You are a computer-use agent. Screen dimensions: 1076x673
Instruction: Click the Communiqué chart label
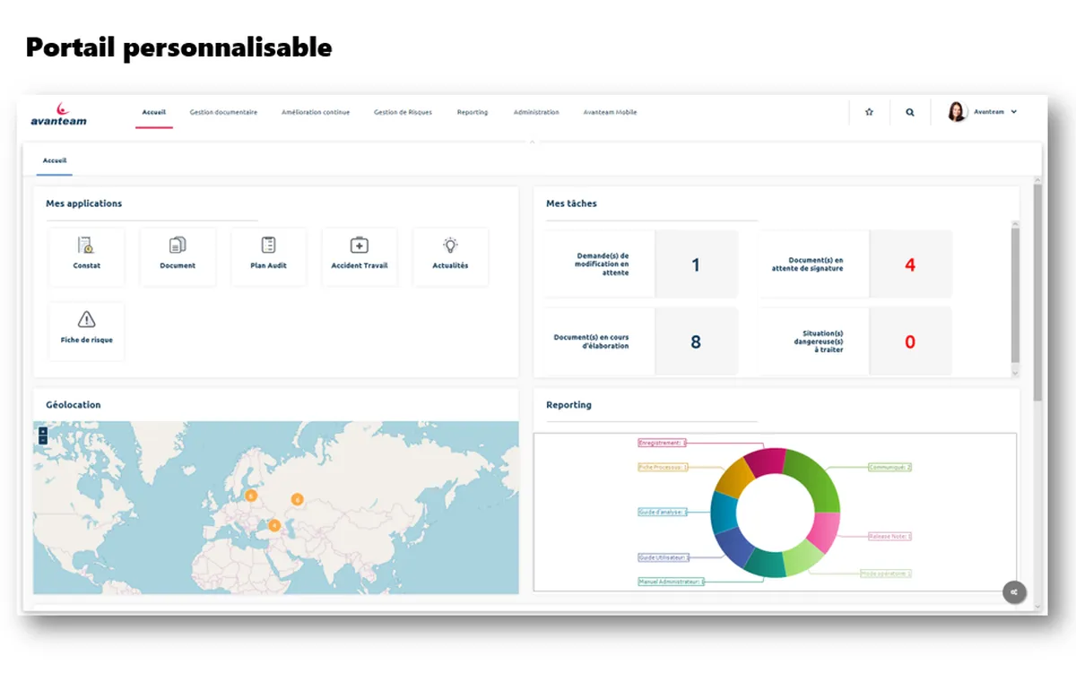889,467
